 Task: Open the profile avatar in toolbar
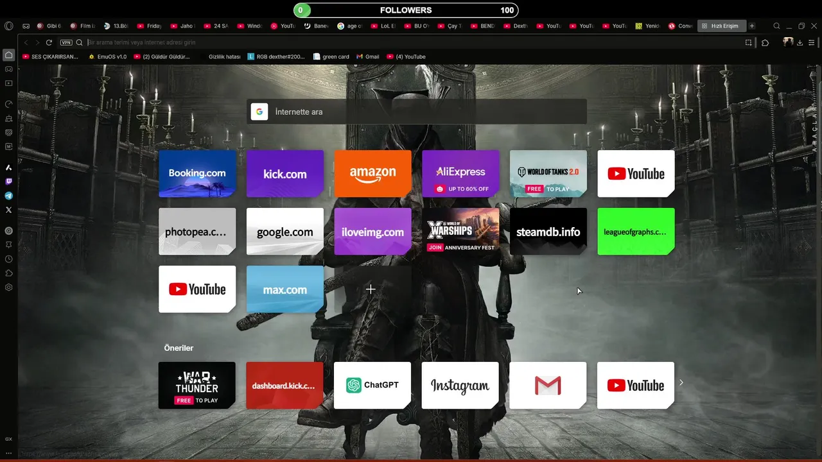788,42
